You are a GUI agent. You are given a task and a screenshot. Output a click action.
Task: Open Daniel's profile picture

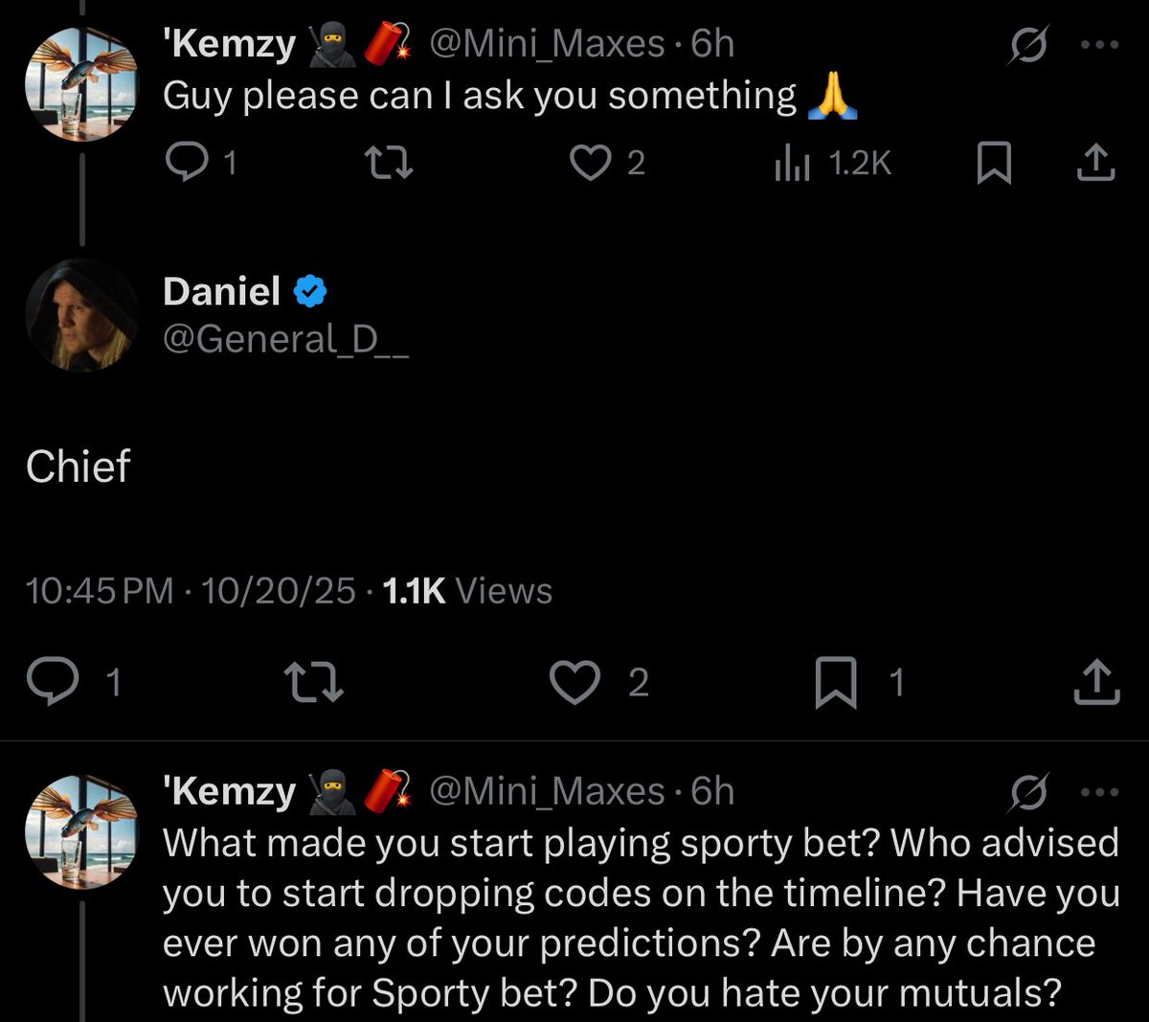click(82, 315)
